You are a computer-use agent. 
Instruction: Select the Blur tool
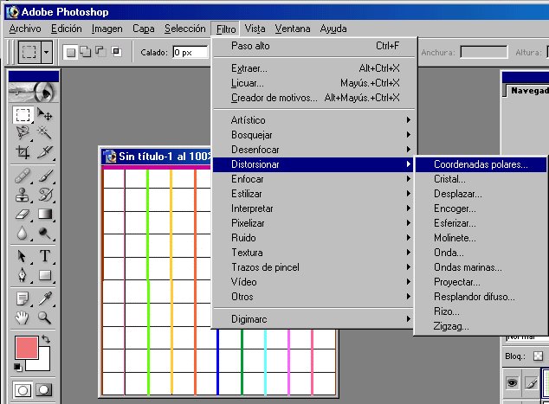coord(23,233)
